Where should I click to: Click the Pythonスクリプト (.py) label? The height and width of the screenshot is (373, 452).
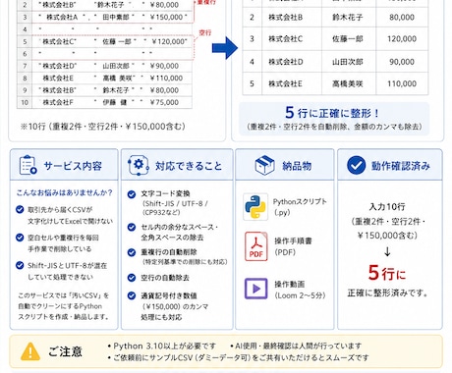[x=300, y=207]
